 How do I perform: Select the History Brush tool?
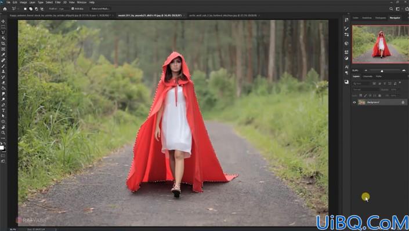(x=3, y=77)
